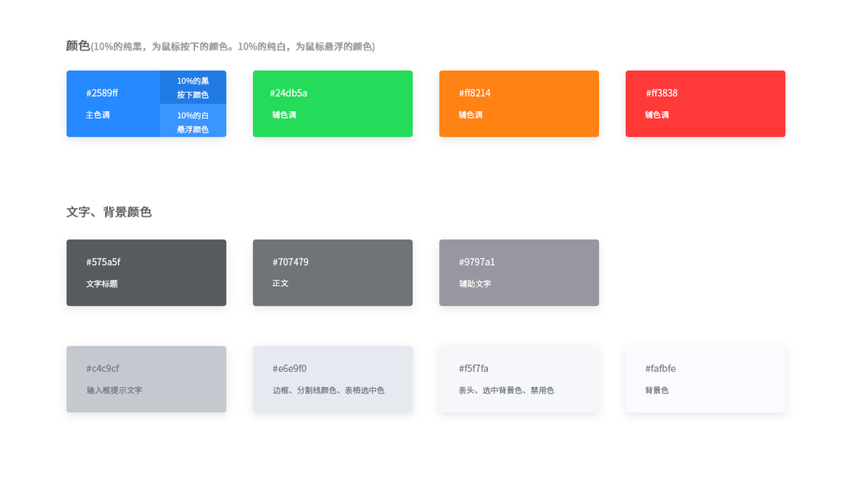
Task: Click the 输入框提示文字 label
Action: (x=114, y=390)
